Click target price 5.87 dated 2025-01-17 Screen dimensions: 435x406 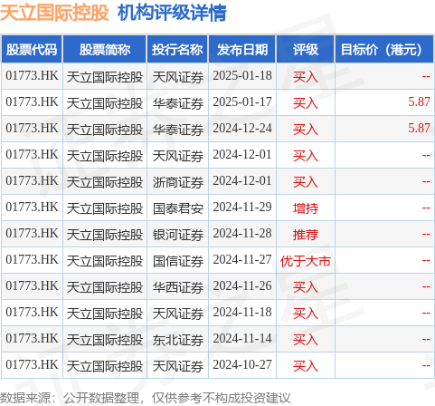point(419,101)
